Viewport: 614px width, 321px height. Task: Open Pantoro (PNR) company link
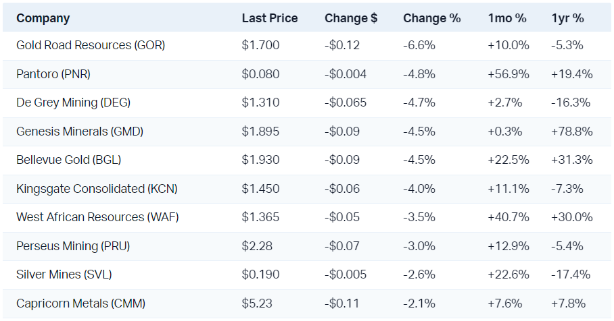point(53,74)
